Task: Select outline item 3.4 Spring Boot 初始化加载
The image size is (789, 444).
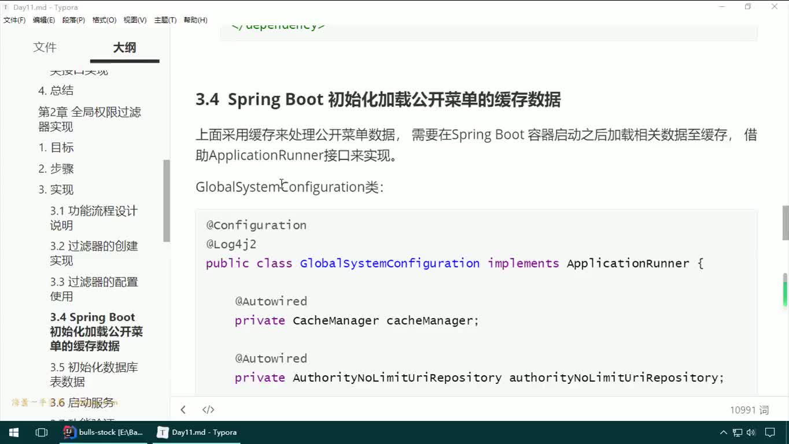Action: 96,332
